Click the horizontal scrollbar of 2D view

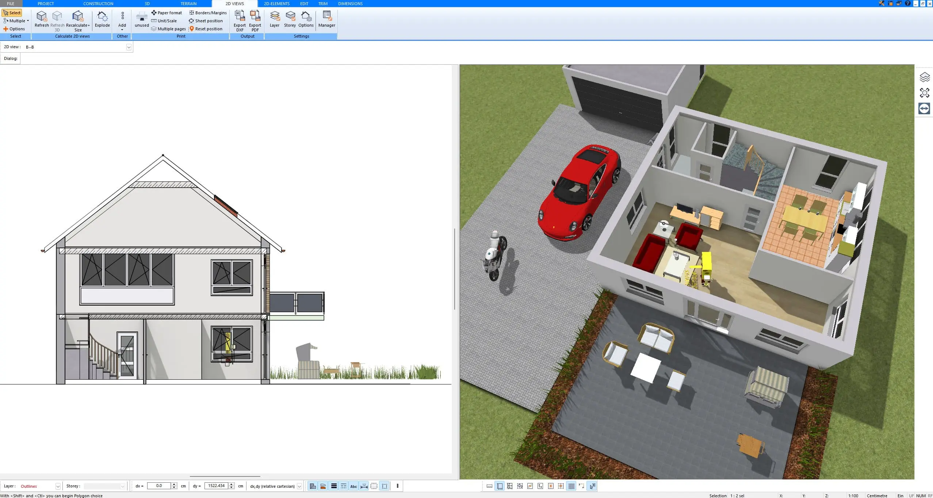(x=225, y=476)
